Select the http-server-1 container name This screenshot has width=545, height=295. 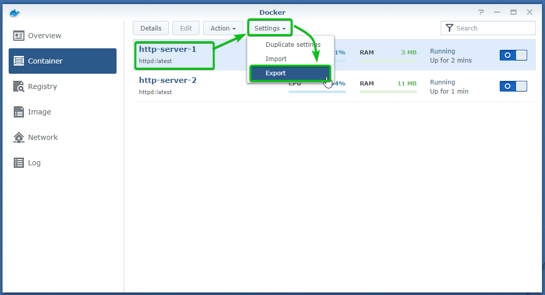click(x=167, y=49)
